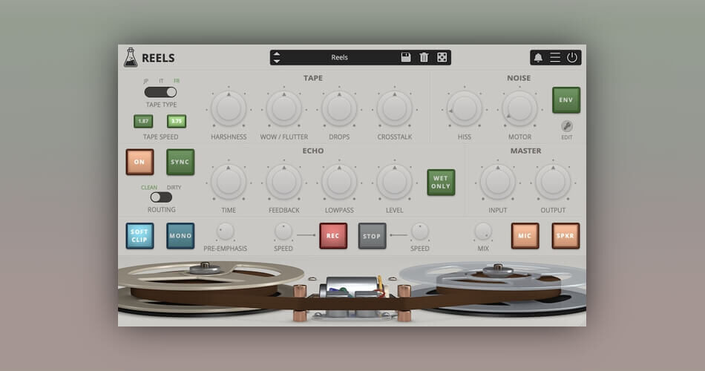
Task: Toggle Routing between Clean and Dirty
Action: coord(161,197)
